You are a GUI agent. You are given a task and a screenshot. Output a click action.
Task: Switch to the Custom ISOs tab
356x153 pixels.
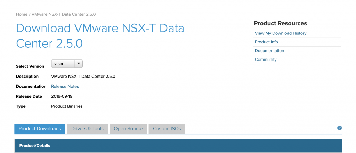[x=167, y=129]
